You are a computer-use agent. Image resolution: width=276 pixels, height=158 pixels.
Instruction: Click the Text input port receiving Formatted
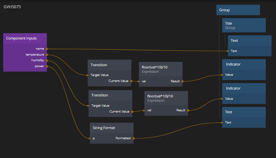click(x=223, y=122)
